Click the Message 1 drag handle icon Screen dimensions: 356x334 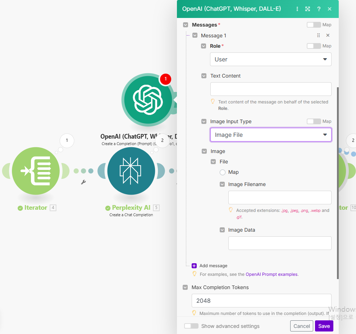click(x=318, y=35)
